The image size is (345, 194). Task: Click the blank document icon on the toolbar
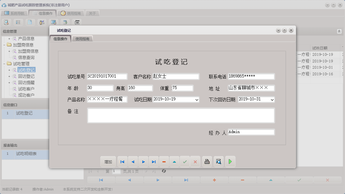(x=30, y=22)
